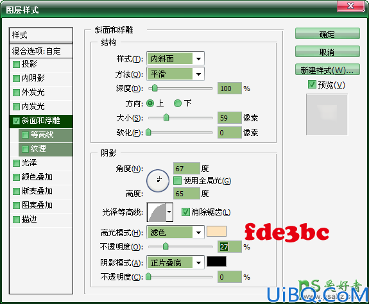Close the 图层样式 dialog
This screenshot has width=369, height=304.
350,6
